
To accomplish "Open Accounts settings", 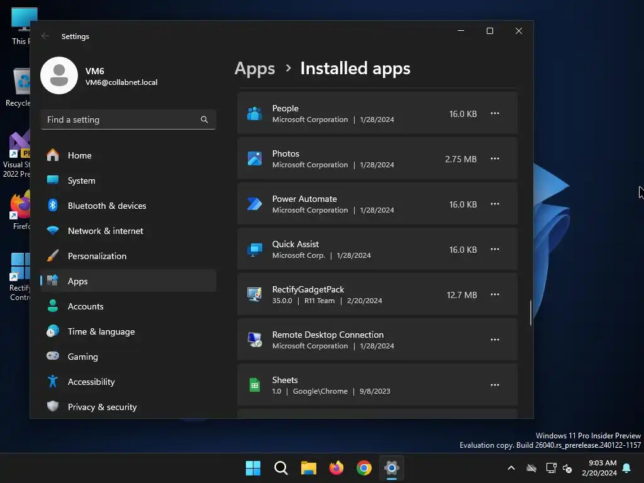I will tap(128, 306).
